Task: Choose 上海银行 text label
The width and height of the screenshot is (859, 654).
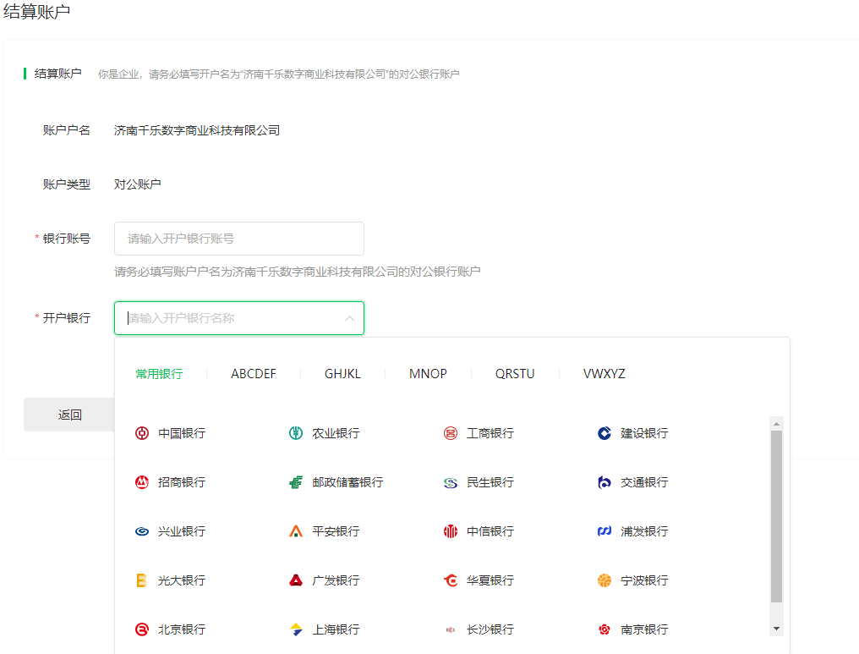Action: [x=336, y=629]
